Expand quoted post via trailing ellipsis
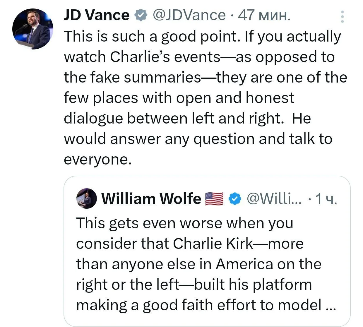The height and width of the screenshot is (327, 363). 331,306
